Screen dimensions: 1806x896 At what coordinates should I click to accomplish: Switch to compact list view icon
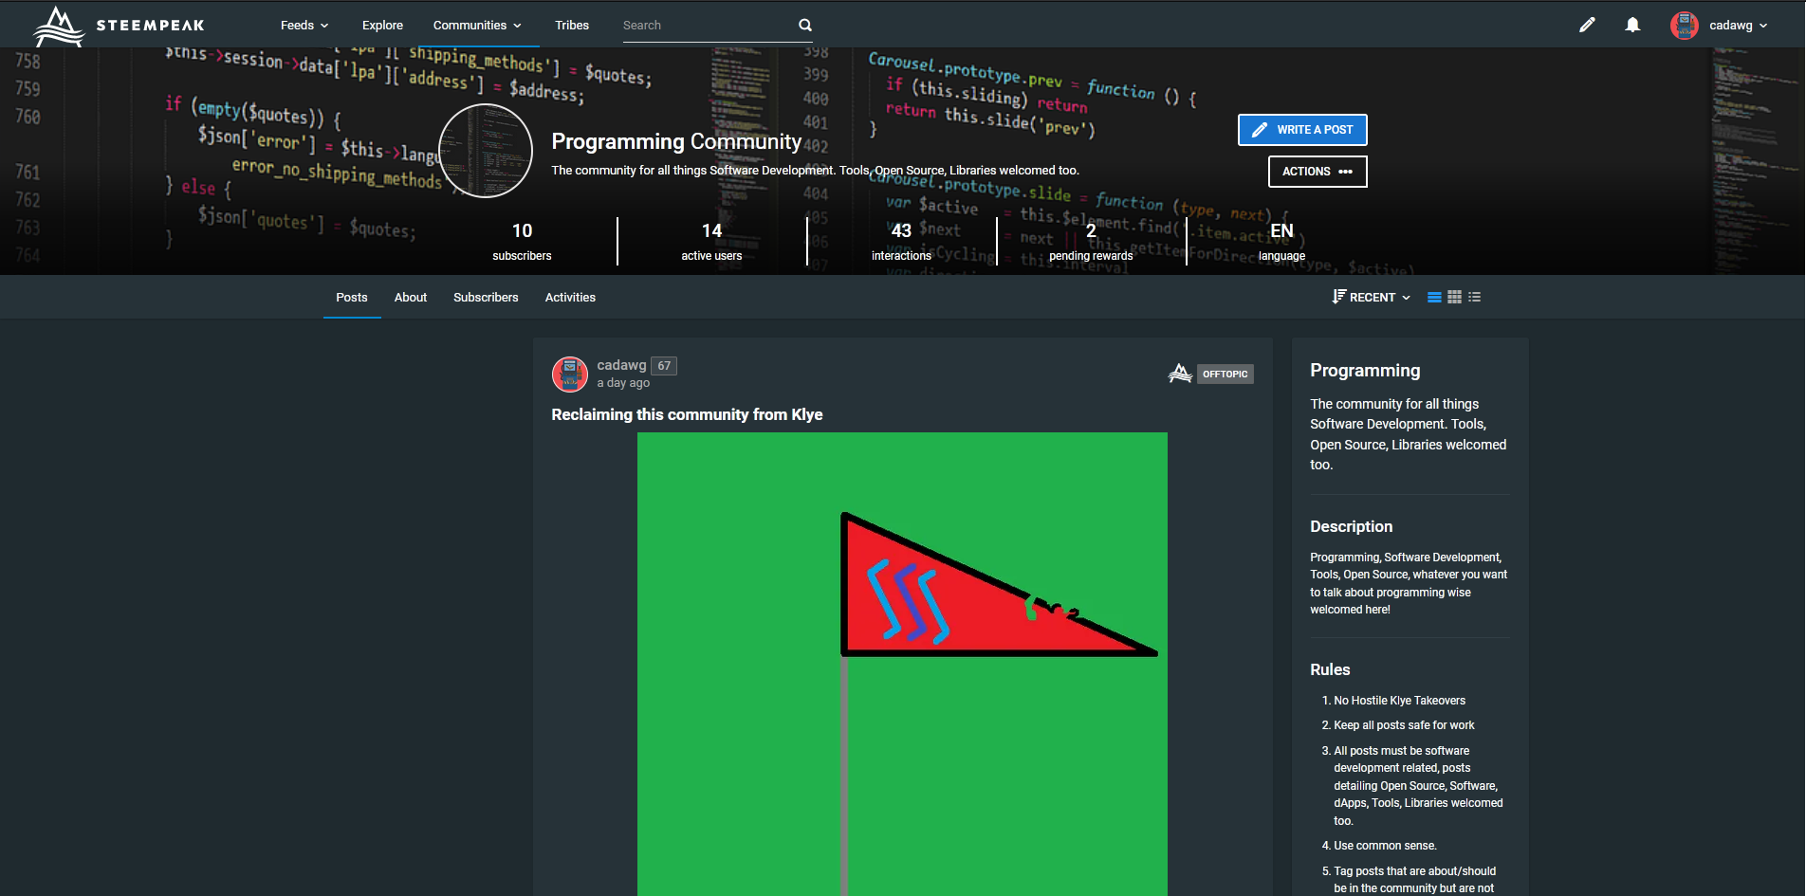1474,298
